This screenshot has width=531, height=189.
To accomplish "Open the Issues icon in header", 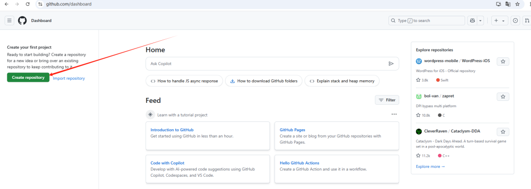I will coord(515,21).
